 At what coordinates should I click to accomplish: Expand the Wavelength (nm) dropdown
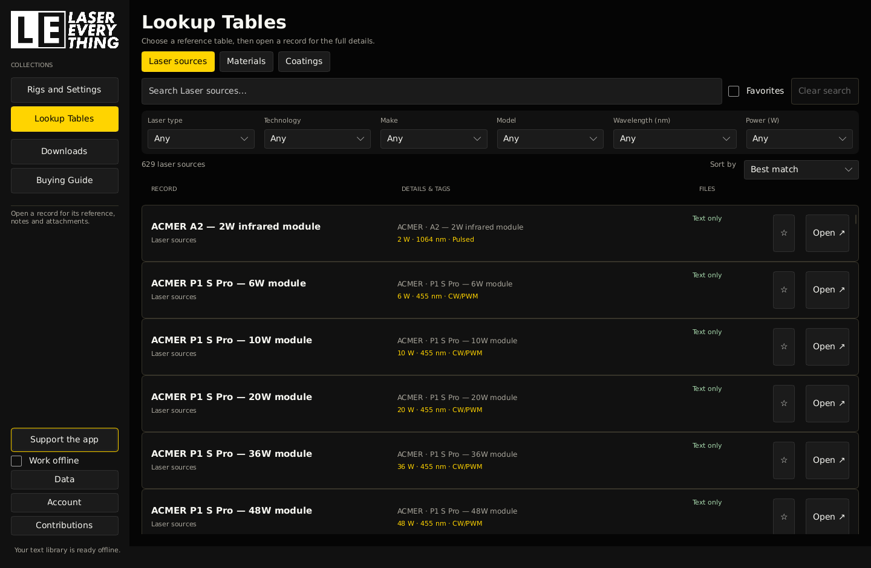click(x=674, y=139)
